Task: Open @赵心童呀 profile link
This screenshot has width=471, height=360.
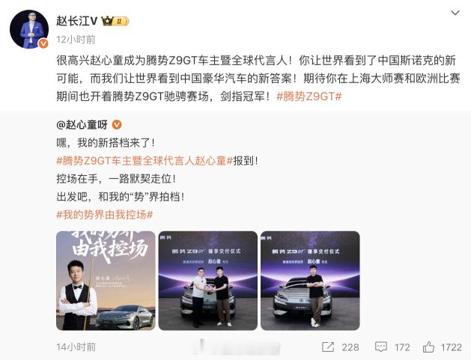Action: pos(82,124)
